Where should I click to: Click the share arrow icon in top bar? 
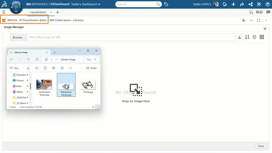click(242, 4)
